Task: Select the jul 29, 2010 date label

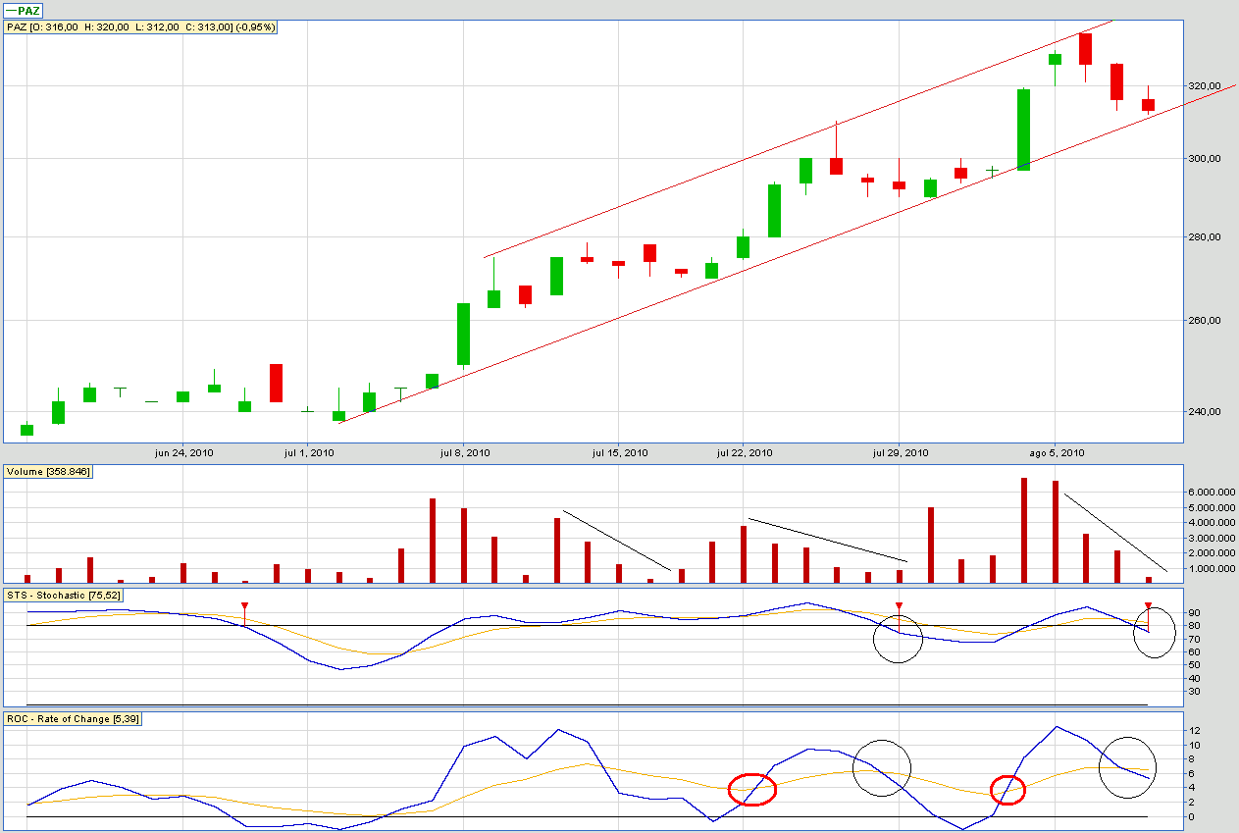Action: tap(901, 452)
